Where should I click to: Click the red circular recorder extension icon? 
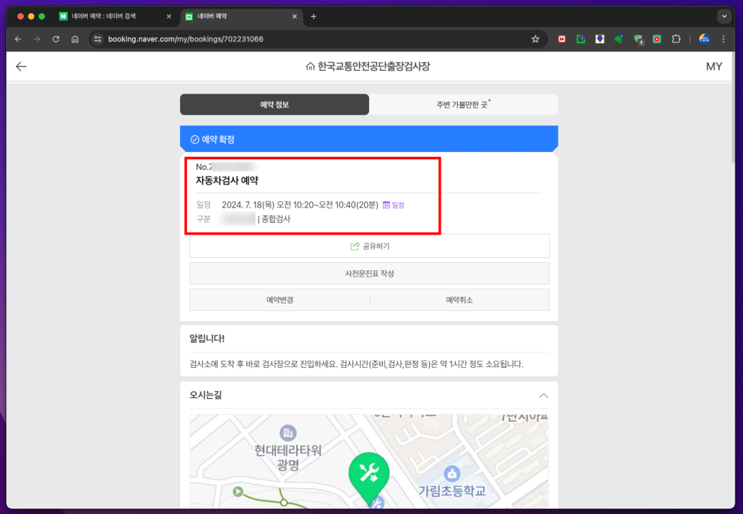pos(657,39)
